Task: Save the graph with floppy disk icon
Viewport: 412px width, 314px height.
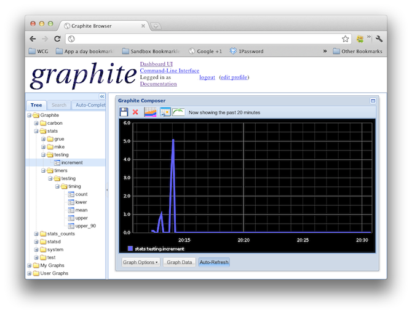Action: click(x=124, y=112)
